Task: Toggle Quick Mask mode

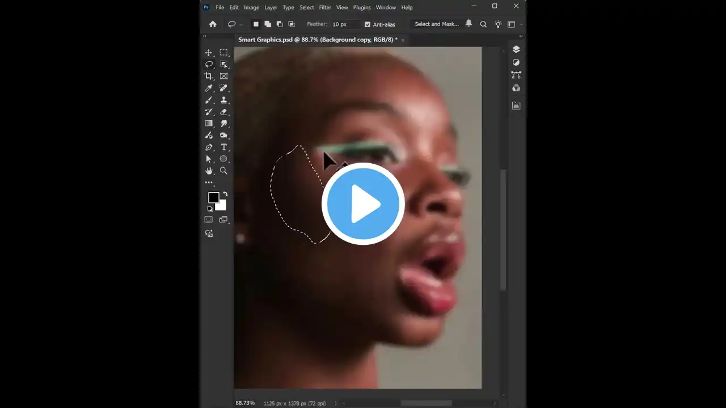Action: (x=209, y=220)
